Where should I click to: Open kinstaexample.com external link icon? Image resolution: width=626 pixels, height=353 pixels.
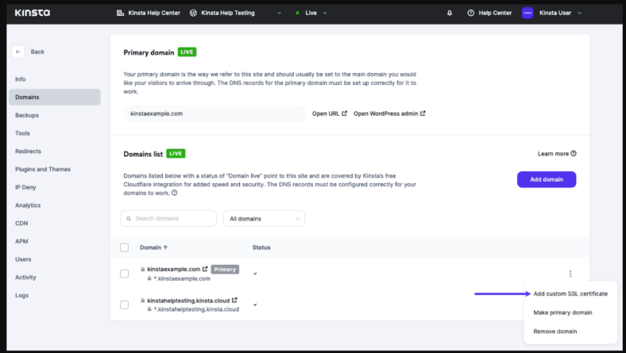[x=205, y=269]
